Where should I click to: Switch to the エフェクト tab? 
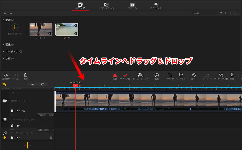[x=156, y=6]
